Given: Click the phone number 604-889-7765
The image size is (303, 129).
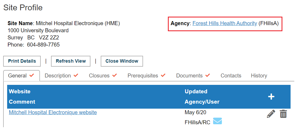Looking at the screenshot, I should [x=43, y=45].
